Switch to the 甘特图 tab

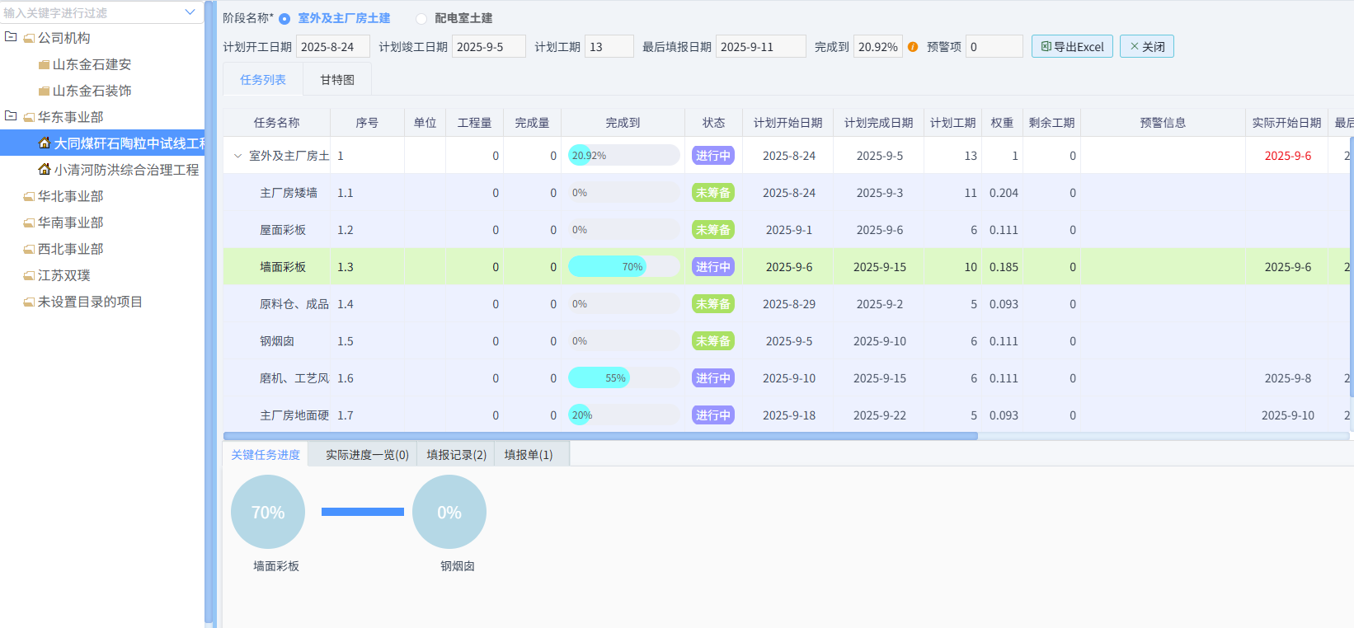point(337,80)
